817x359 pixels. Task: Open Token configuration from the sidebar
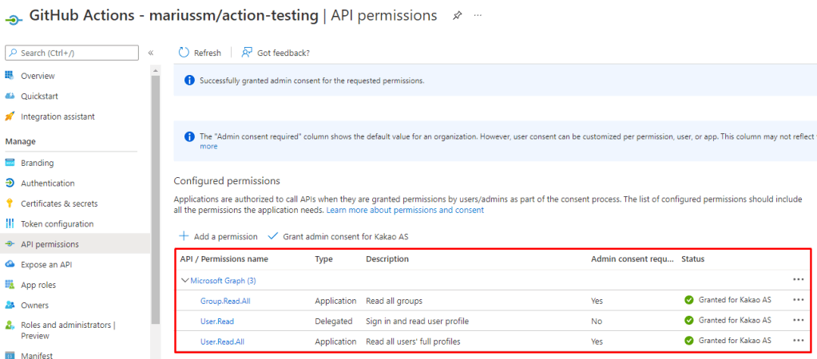57,224
